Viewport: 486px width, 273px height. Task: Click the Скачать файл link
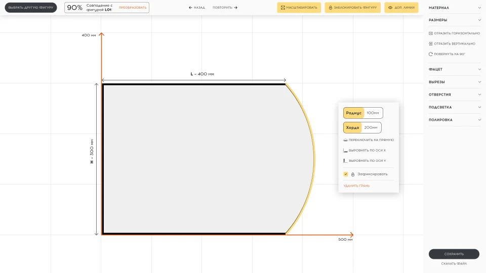point(454,264)
